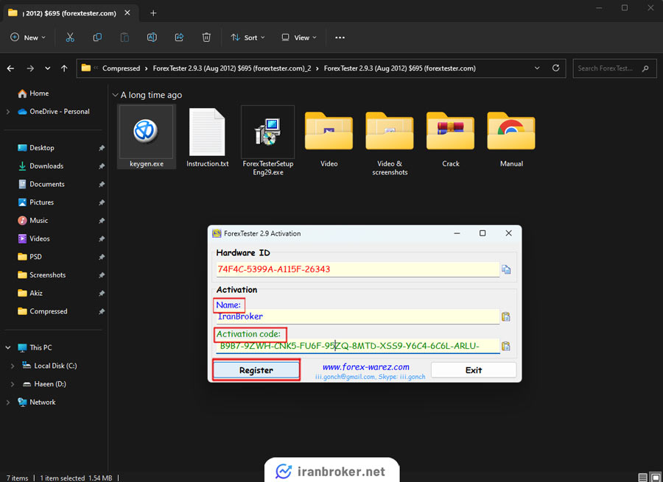Click inside the Name field showing IranBroker

click(x=358, y=316)
